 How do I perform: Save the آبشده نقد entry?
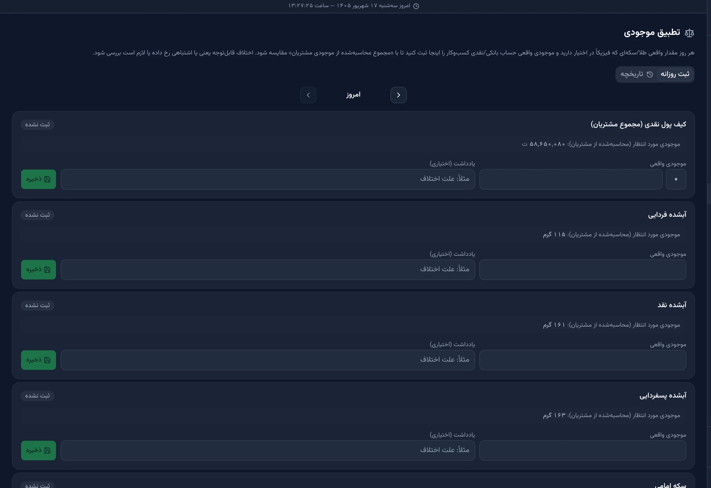point(39,360)
